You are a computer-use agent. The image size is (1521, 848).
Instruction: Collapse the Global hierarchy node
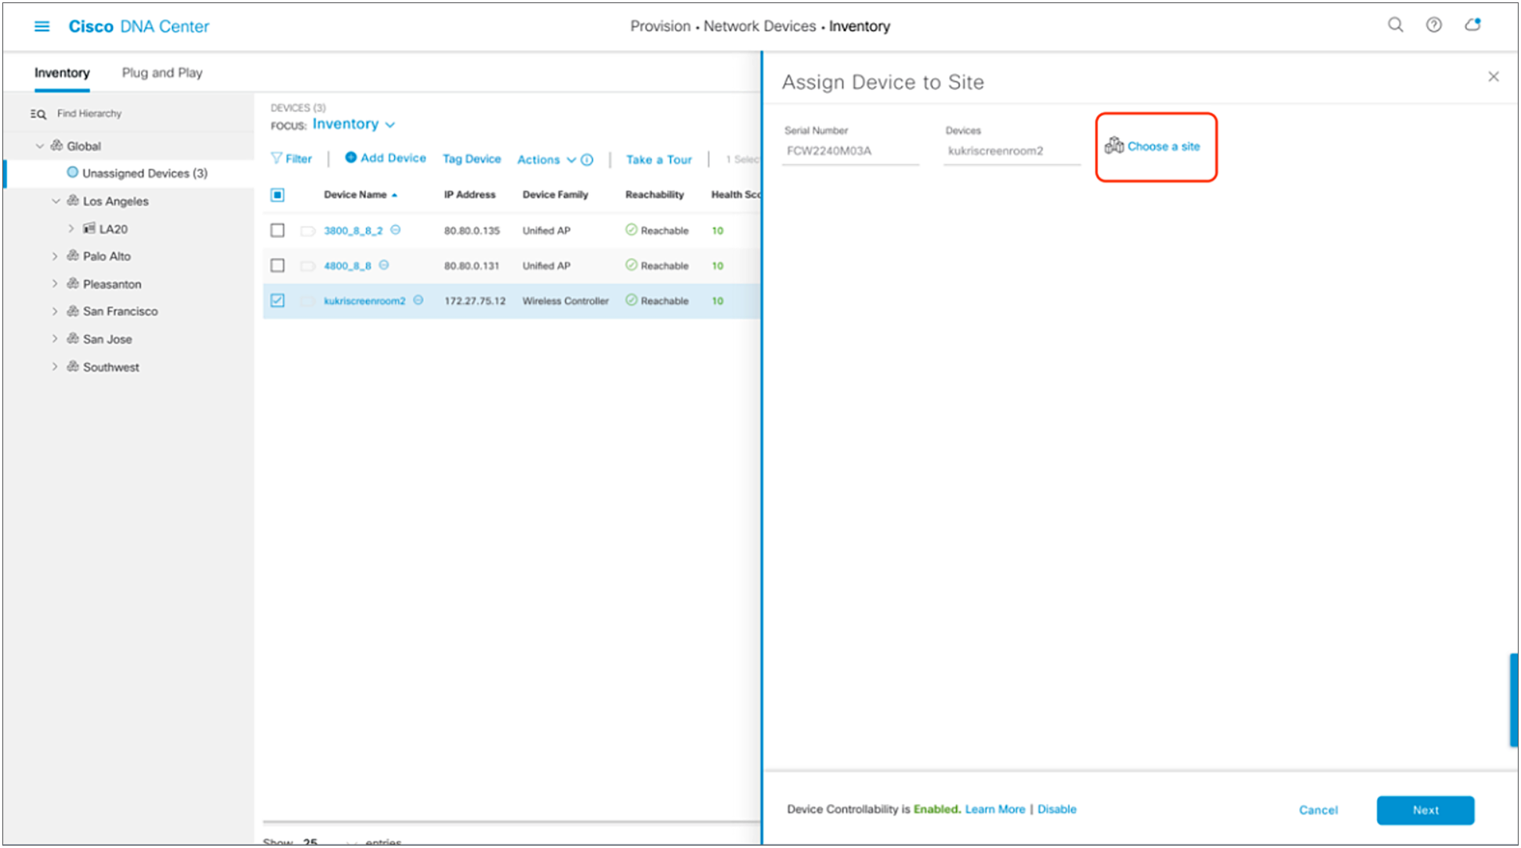coord(40,146)
